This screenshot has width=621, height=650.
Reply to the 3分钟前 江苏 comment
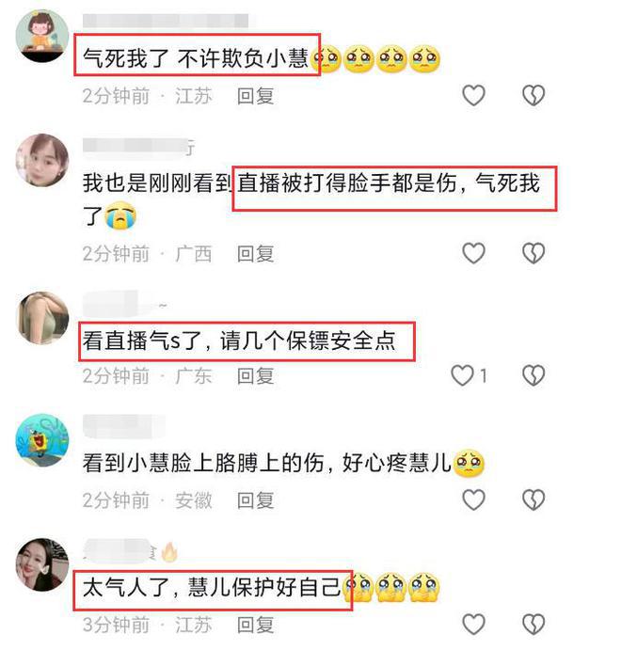tap(255, 625)
